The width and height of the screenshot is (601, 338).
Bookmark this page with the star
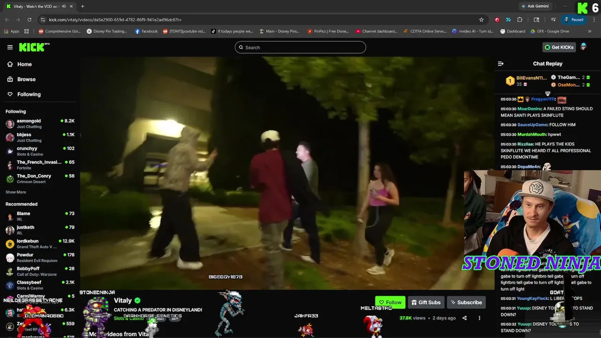[481, 20]
